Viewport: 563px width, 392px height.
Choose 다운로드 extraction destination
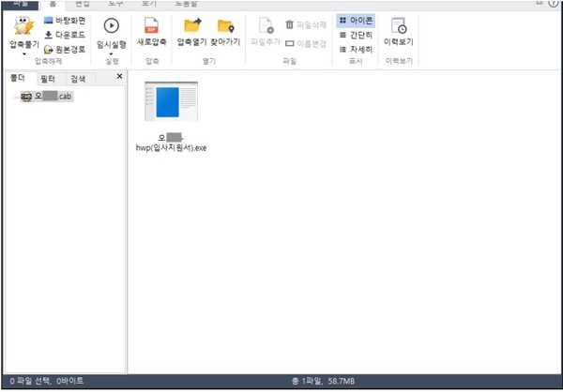(x=65, y=35)
